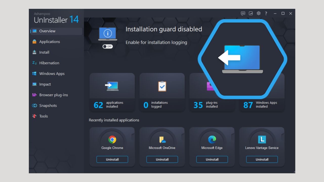Screen dimensions: 324x182
Task: Click the Snapshots rings icon
Action: click(34, 105)
